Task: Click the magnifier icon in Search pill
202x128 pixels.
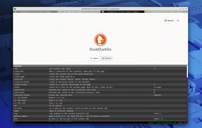Action: [x=91, y=58]
